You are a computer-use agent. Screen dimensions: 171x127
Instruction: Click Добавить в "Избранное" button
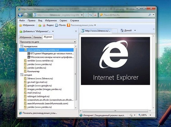click(x=35, y=31)
